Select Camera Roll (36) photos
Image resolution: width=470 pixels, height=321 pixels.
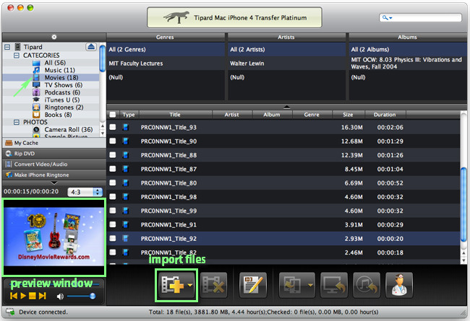(x=69, y=130)
